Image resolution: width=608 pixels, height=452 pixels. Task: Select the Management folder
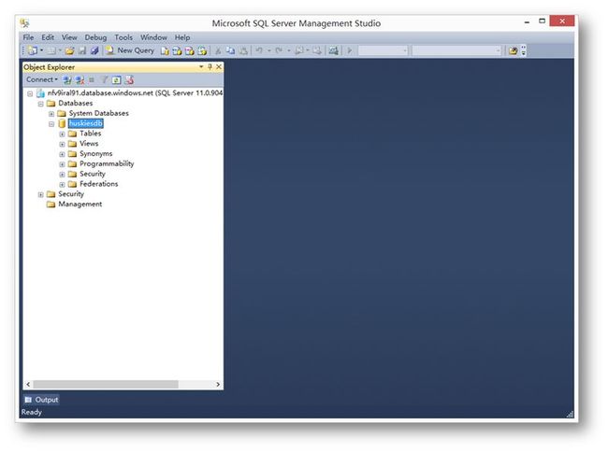pos(80,204)
